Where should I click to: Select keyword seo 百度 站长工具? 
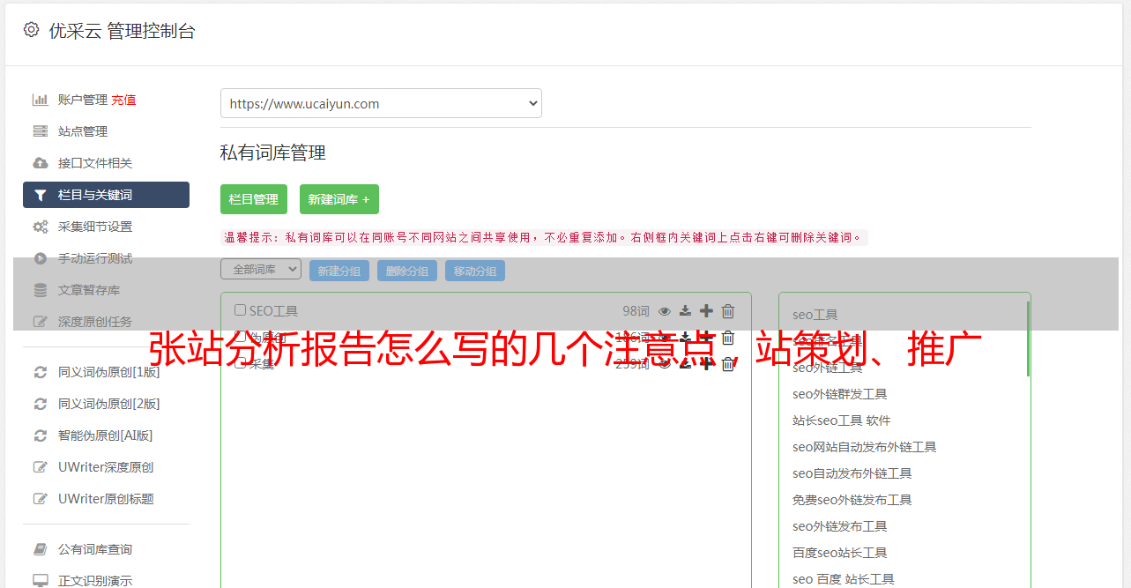point(844,579)
